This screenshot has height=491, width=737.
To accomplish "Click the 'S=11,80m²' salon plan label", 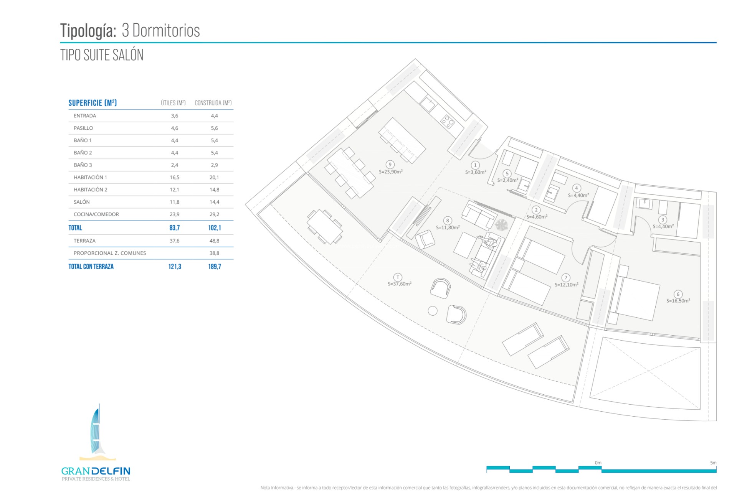I will point(448,227).
